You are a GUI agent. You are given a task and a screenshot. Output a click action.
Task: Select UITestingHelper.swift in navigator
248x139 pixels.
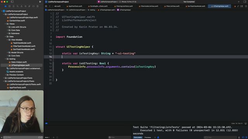[19, 65]
